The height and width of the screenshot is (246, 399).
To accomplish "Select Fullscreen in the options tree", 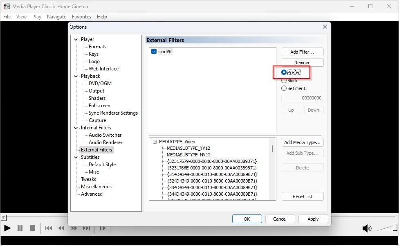I will [99, 106].
